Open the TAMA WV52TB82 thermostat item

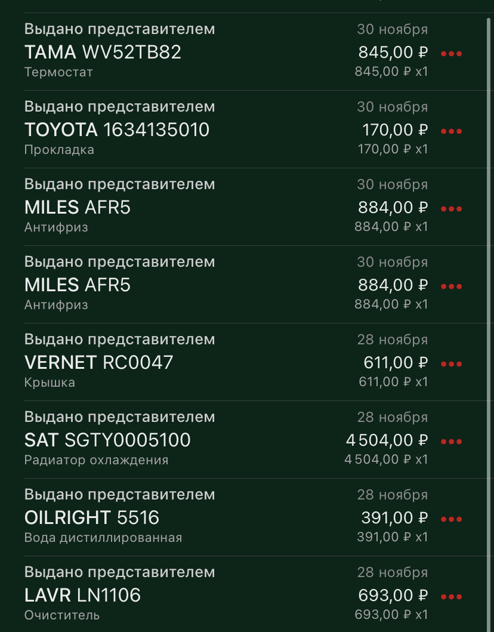pyautogui.click(x=103, y=53)
